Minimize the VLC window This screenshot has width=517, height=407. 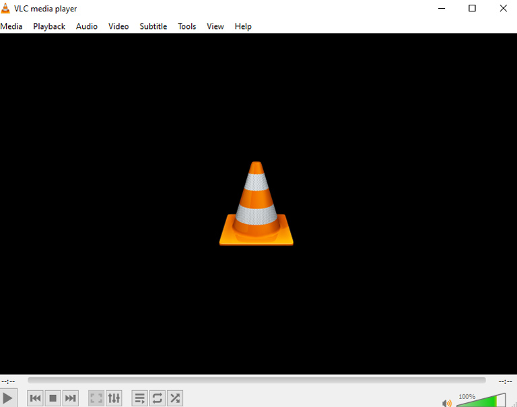tap(442, 8)
